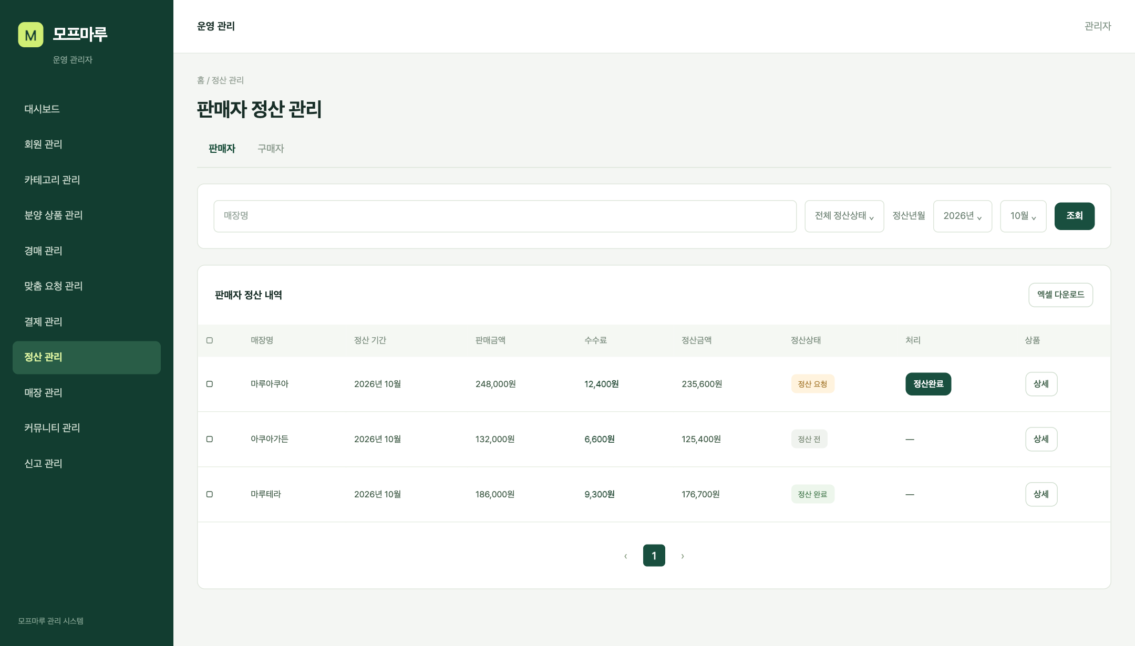Open the 전체 정산상태 dropdown
The height and width of the screenshot is (646, 1135).
coord(844,216)
